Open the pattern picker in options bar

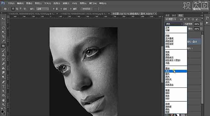99,9
